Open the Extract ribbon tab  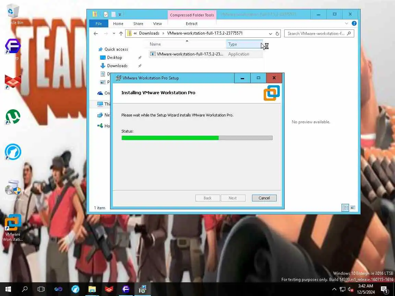coord(192,23)
